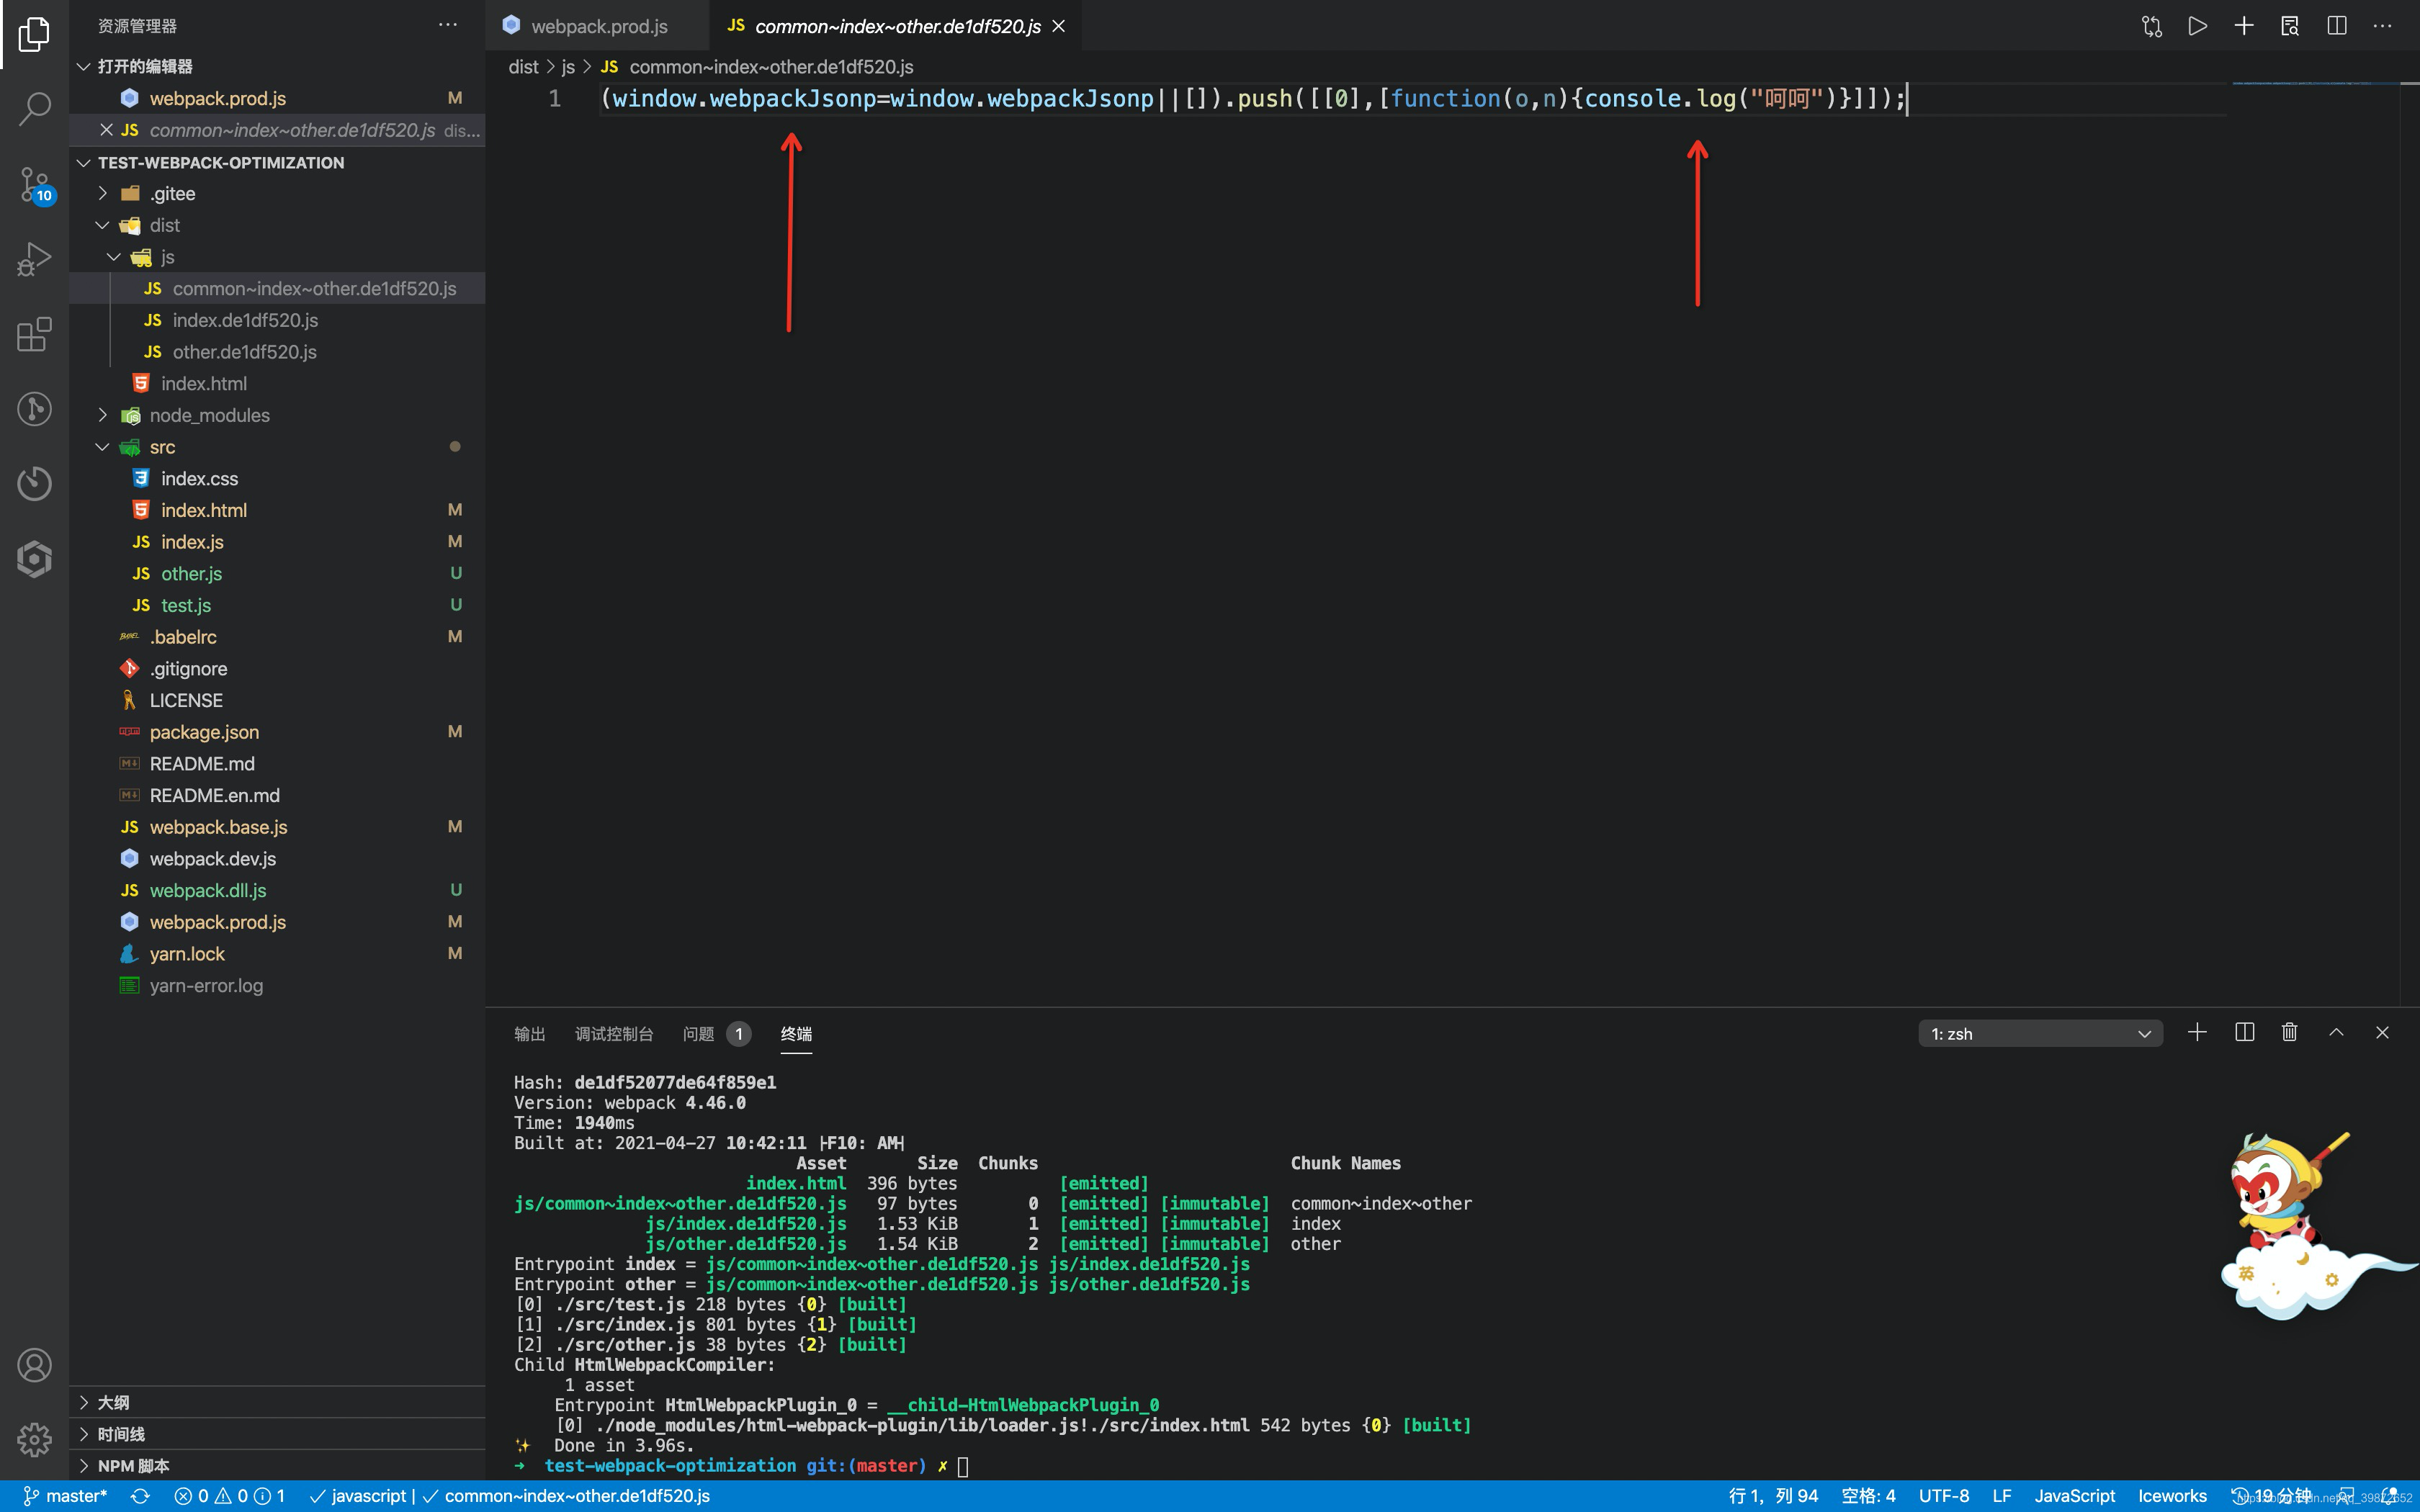Open yarn-error.log file
Viewport: 2420px width, 1512px height.
click(x=277, y=985)
